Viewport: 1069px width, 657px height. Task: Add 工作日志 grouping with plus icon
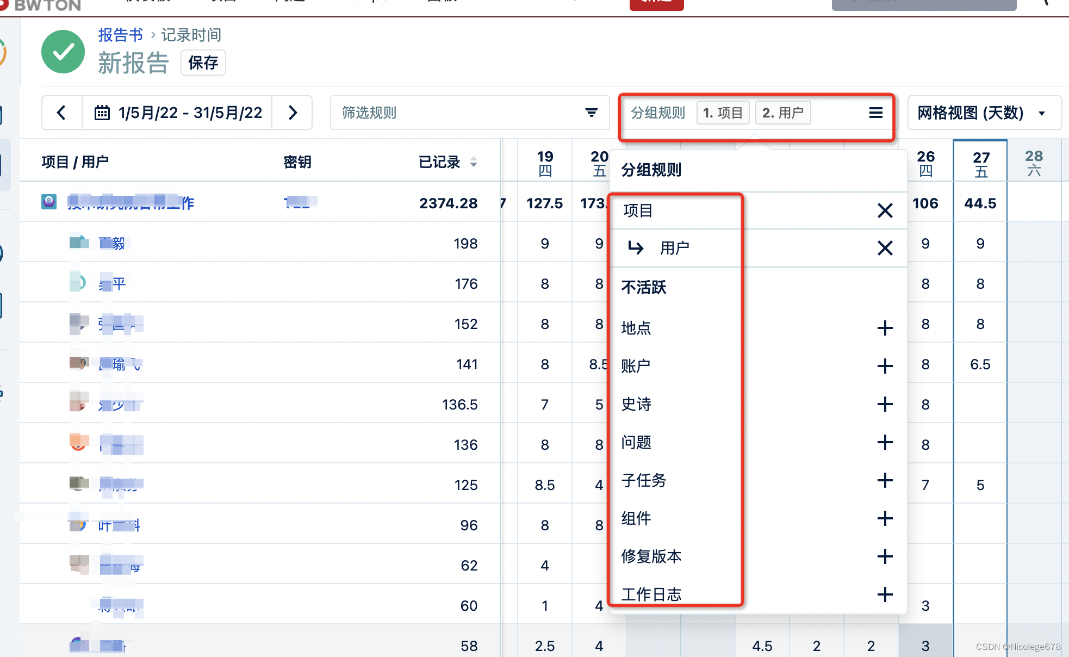pyautogui.click(x=885, y=594)
